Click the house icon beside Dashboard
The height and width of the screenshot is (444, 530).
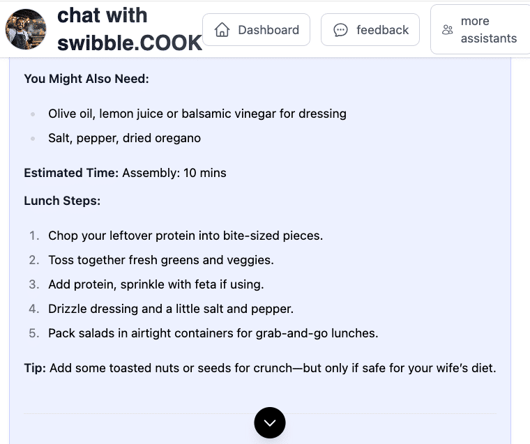pos(222,30)
